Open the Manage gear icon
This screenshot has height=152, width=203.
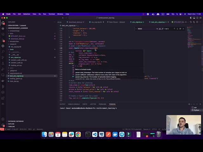[x=3, y=125]
